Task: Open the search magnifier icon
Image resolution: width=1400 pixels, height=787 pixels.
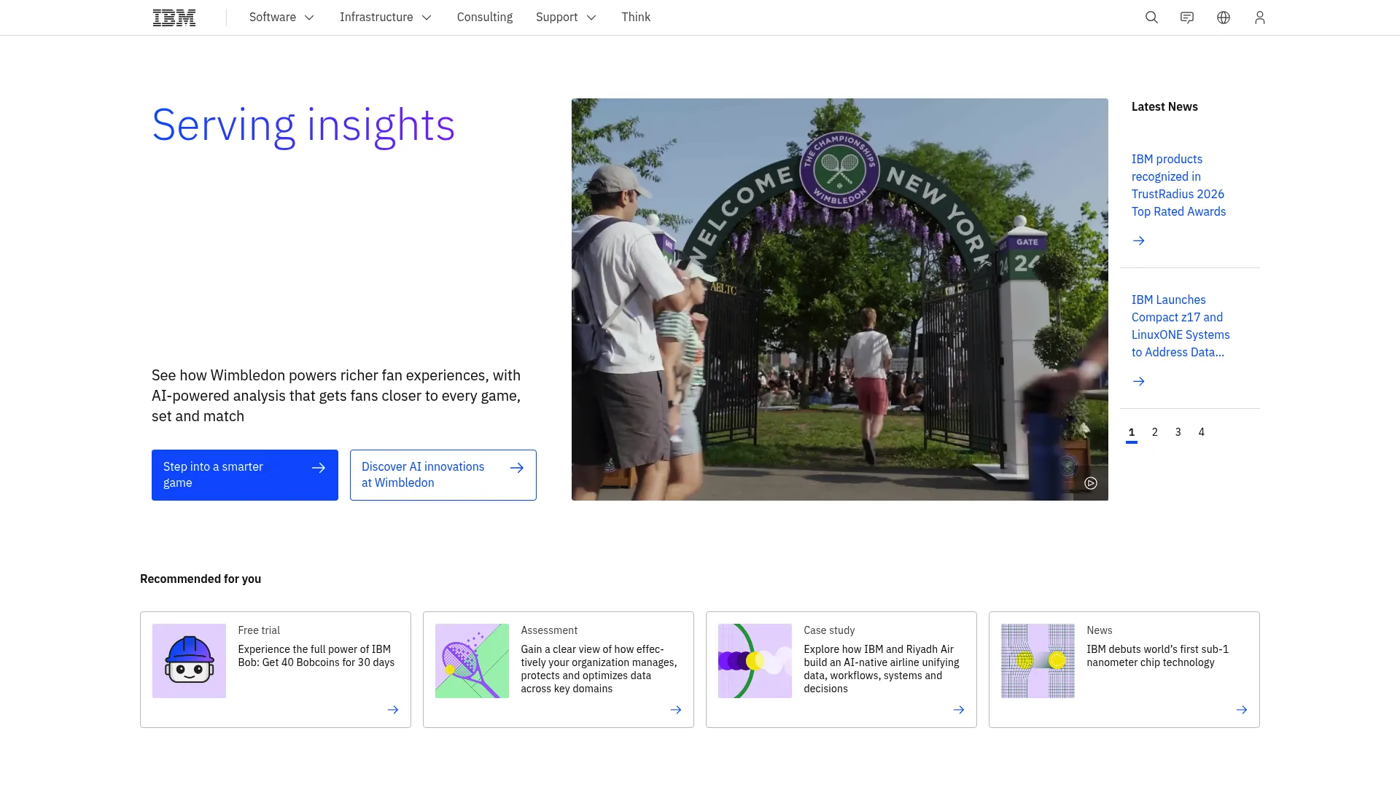Action: click(1151, 17)
